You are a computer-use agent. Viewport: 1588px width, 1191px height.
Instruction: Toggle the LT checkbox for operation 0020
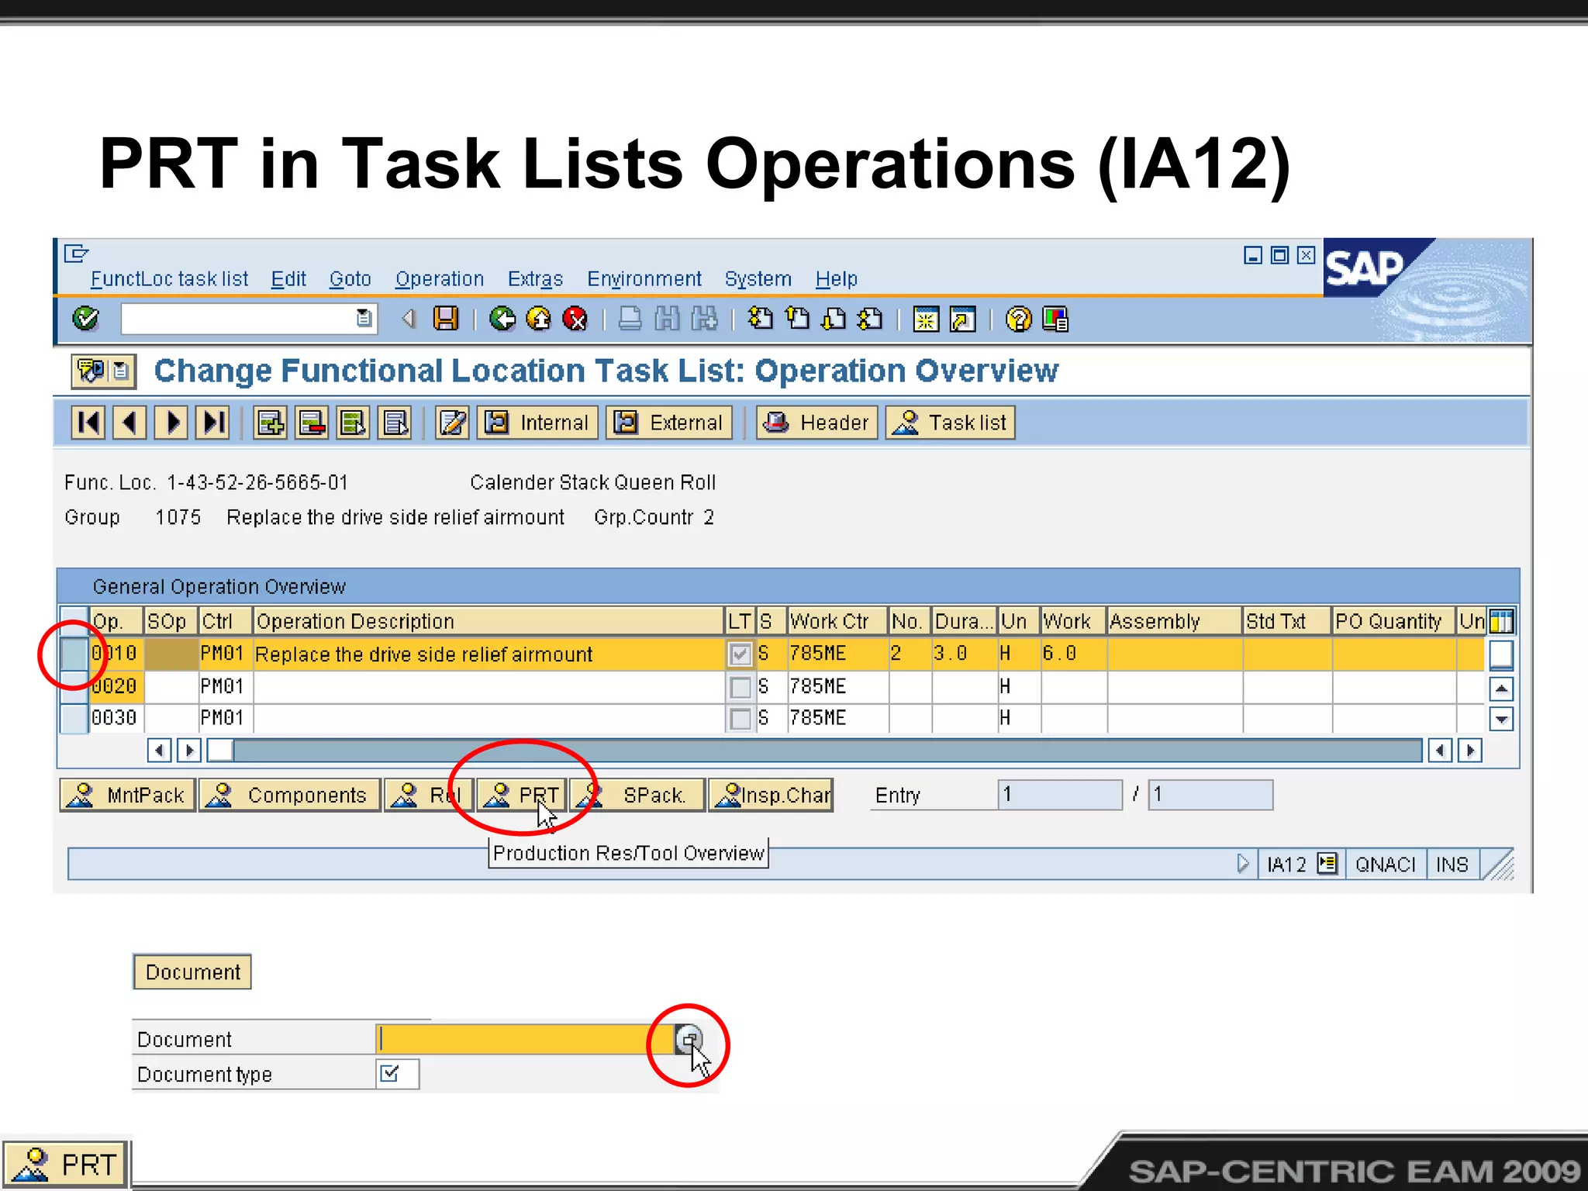point(740,686)
